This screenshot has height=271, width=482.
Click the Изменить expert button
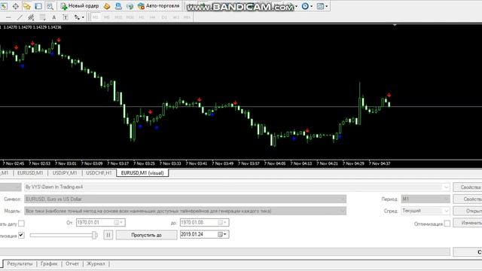[x=468, y=223]
